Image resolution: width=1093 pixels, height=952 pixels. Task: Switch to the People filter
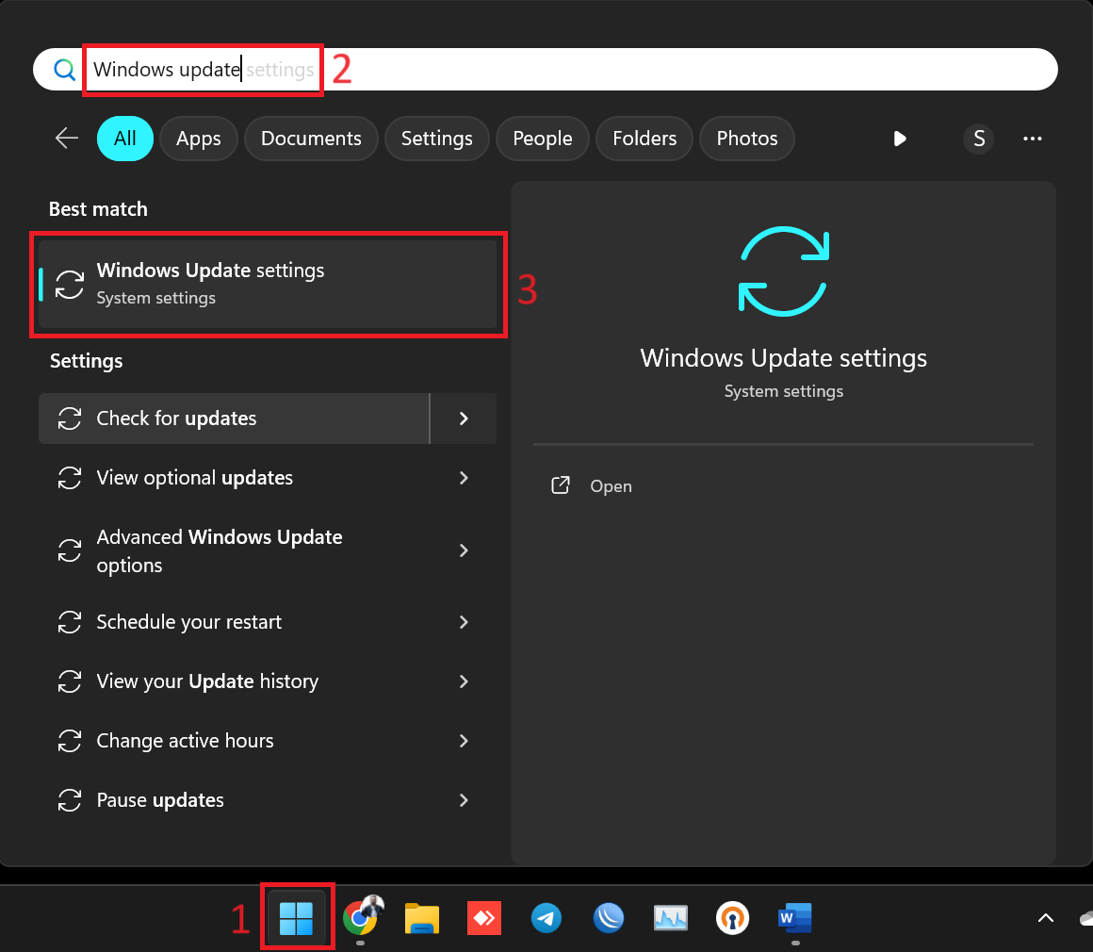(543, 139)
